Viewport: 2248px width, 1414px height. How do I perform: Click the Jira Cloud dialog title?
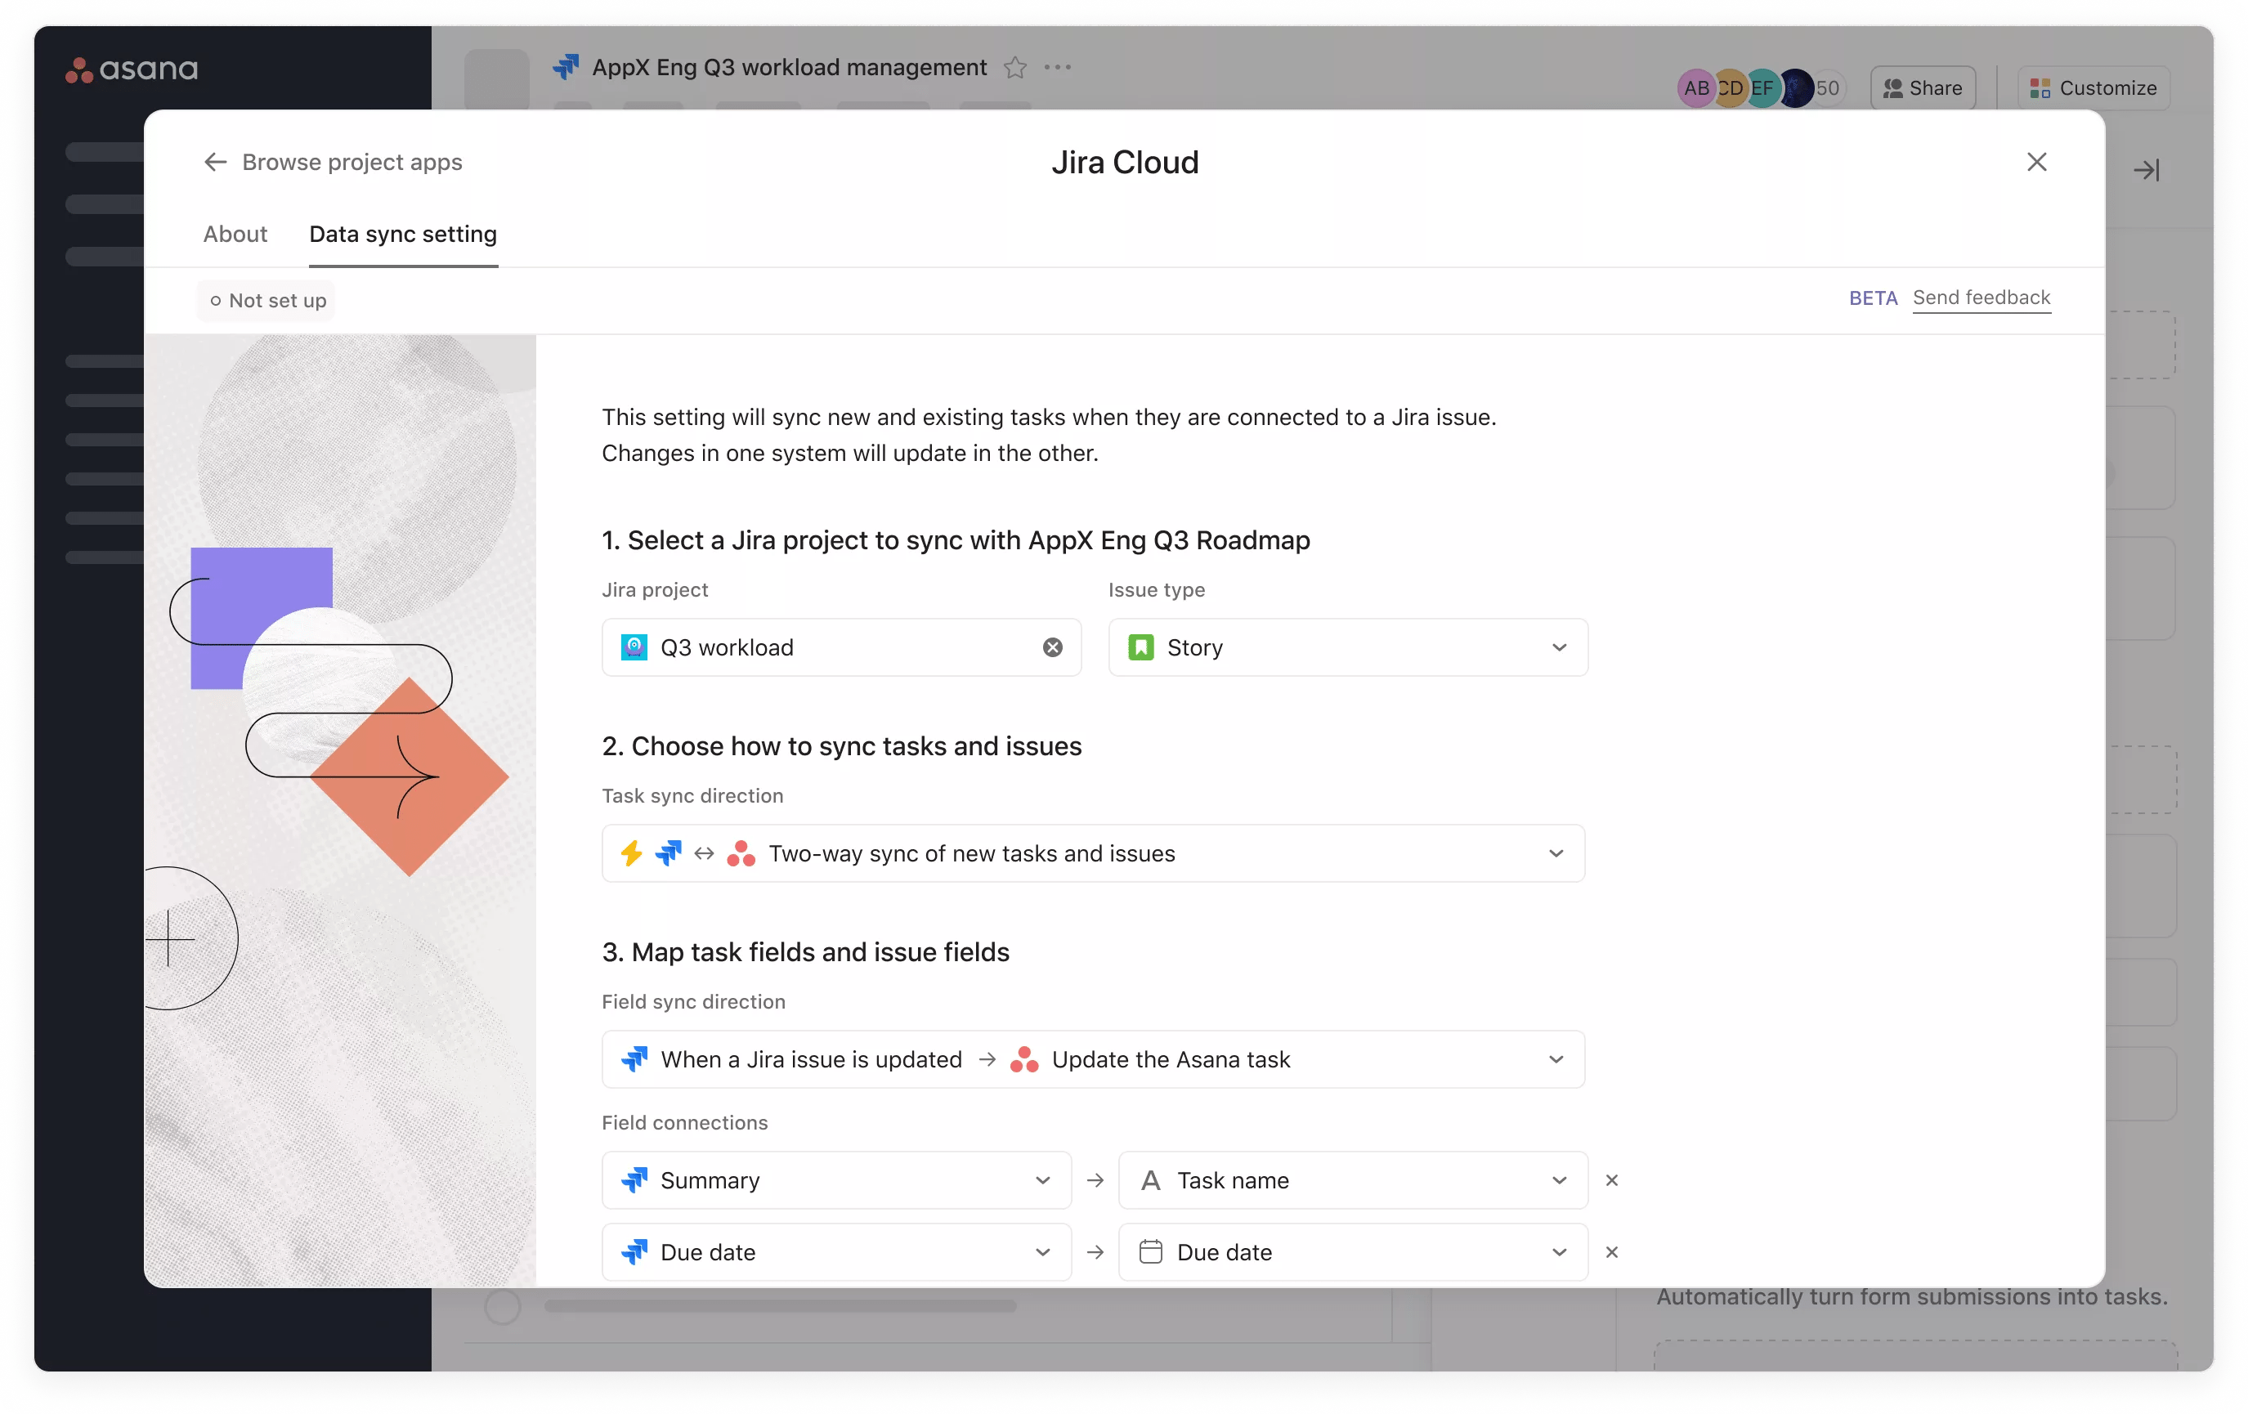pos(1125,163)
